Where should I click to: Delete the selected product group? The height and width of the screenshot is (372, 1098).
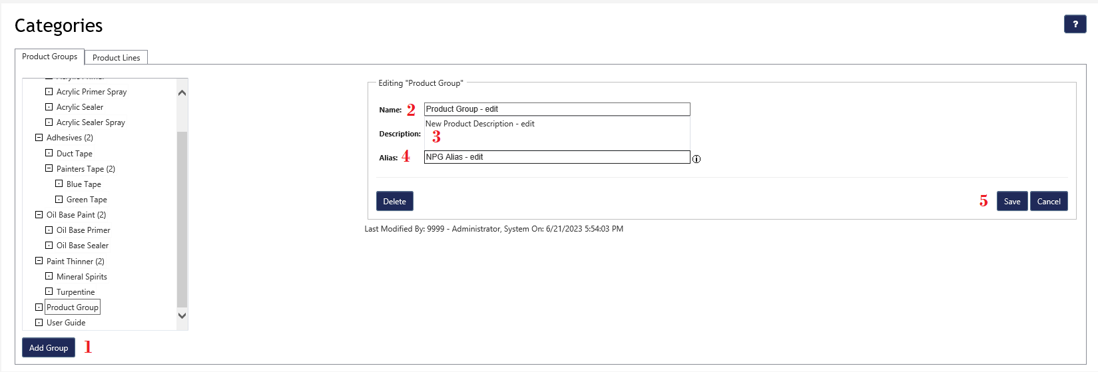pos(394,202)
